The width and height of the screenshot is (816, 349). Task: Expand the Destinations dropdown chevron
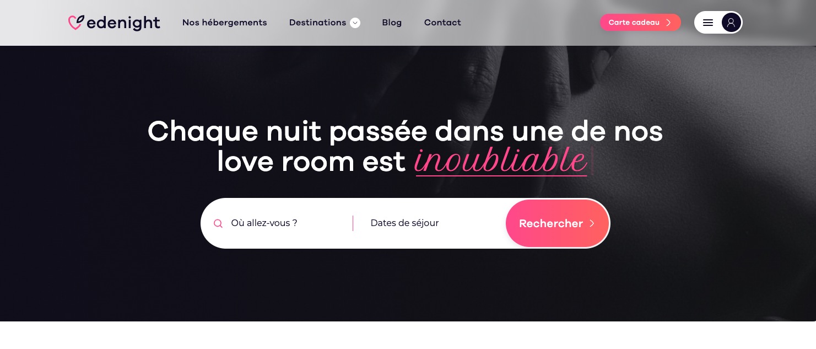pyautogui.click(x=355, y=23)
